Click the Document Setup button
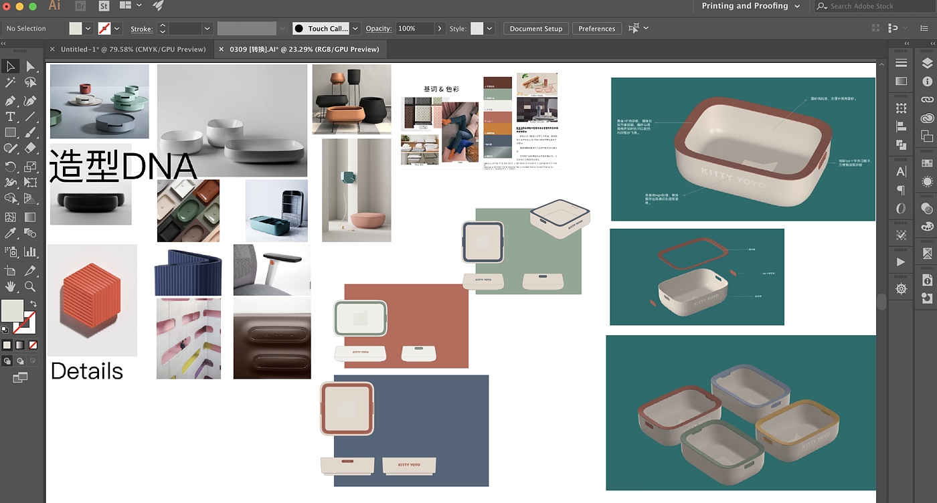 (535, 29)
